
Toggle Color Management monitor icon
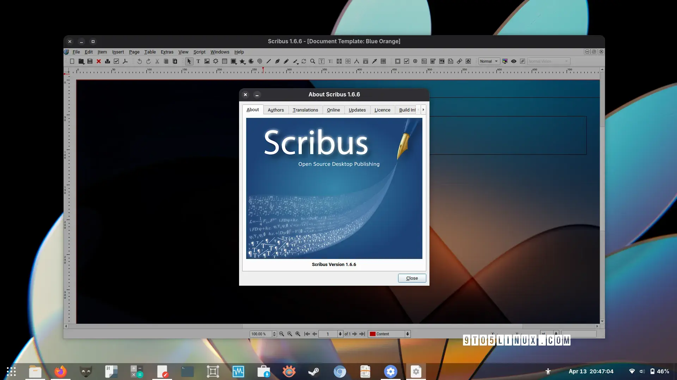tap(505, 61)
